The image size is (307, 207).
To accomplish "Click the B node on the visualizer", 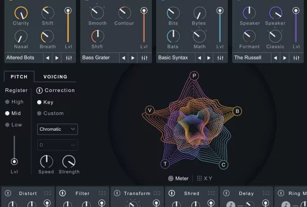I will click(x=237, y=111).
